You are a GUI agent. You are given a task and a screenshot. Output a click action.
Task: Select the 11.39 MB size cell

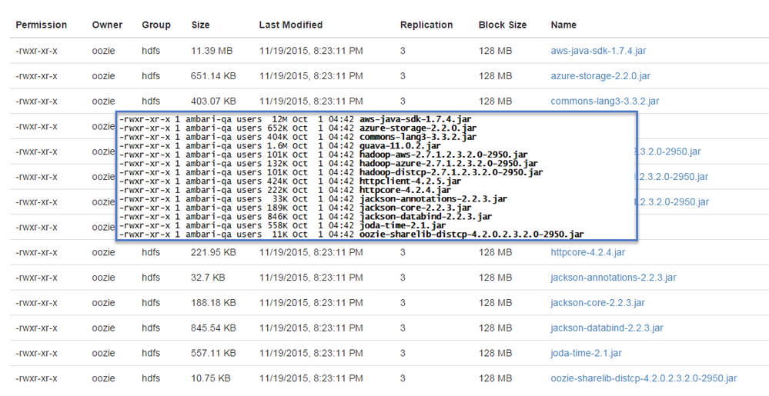pos(212,51)
